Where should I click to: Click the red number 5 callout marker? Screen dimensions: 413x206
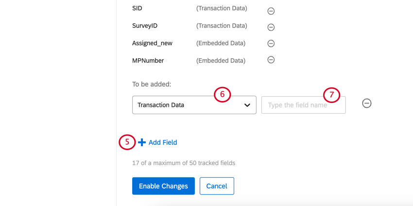[x=127, y=142]
